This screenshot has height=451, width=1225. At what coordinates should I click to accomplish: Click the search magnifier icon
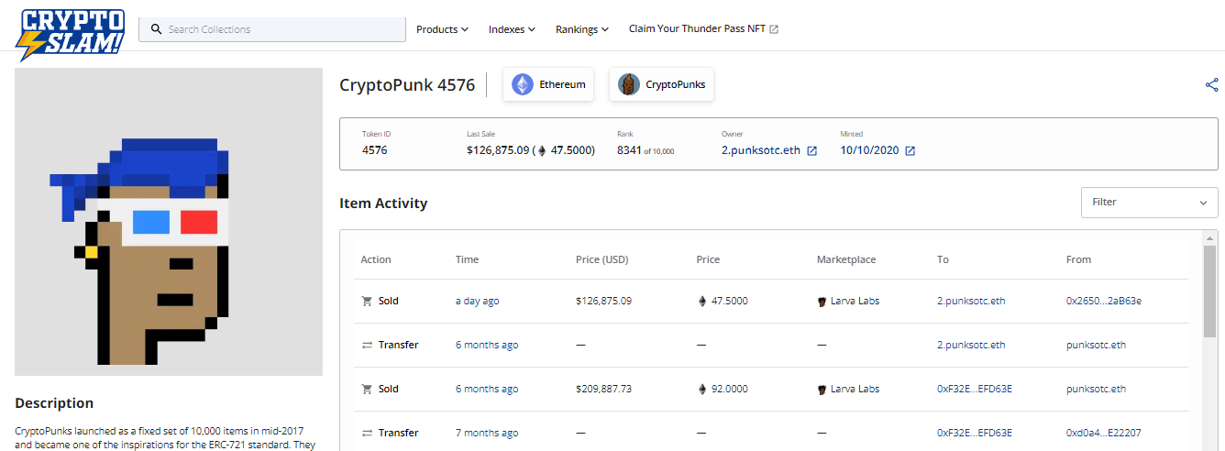click(x=156, y=29)
